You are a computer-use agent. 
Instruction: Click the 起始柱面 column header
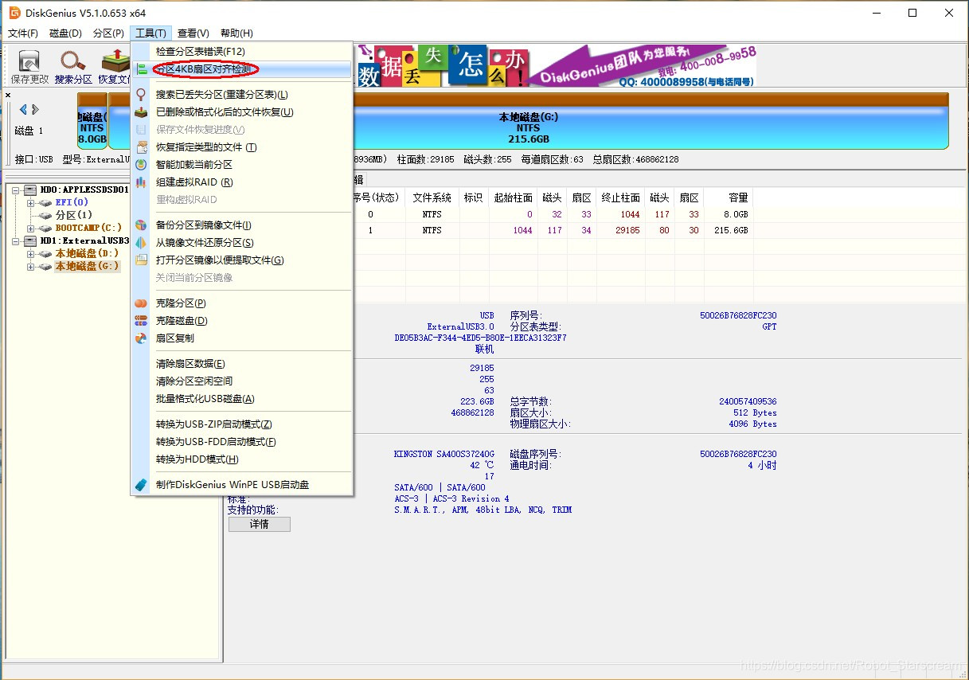(x=514, y=197)
